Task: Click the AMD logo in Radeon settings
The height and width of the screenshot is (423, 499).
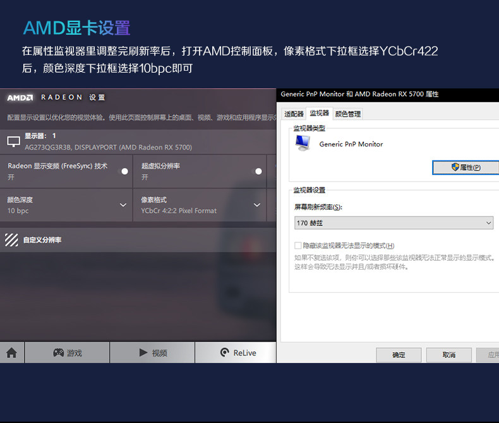Action: [x=20, y=98]
